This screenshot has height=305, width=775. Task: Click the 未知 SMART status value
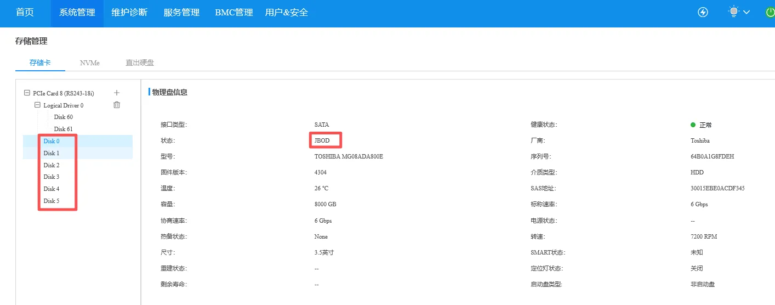click(x=697, y=252)
